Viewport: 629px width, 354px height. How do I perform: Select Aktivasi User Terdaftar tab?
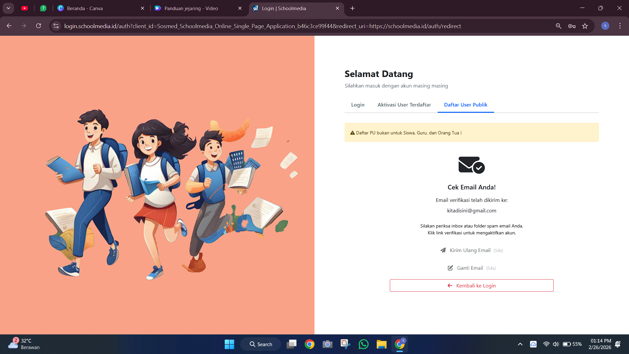[x=404, y=105]
